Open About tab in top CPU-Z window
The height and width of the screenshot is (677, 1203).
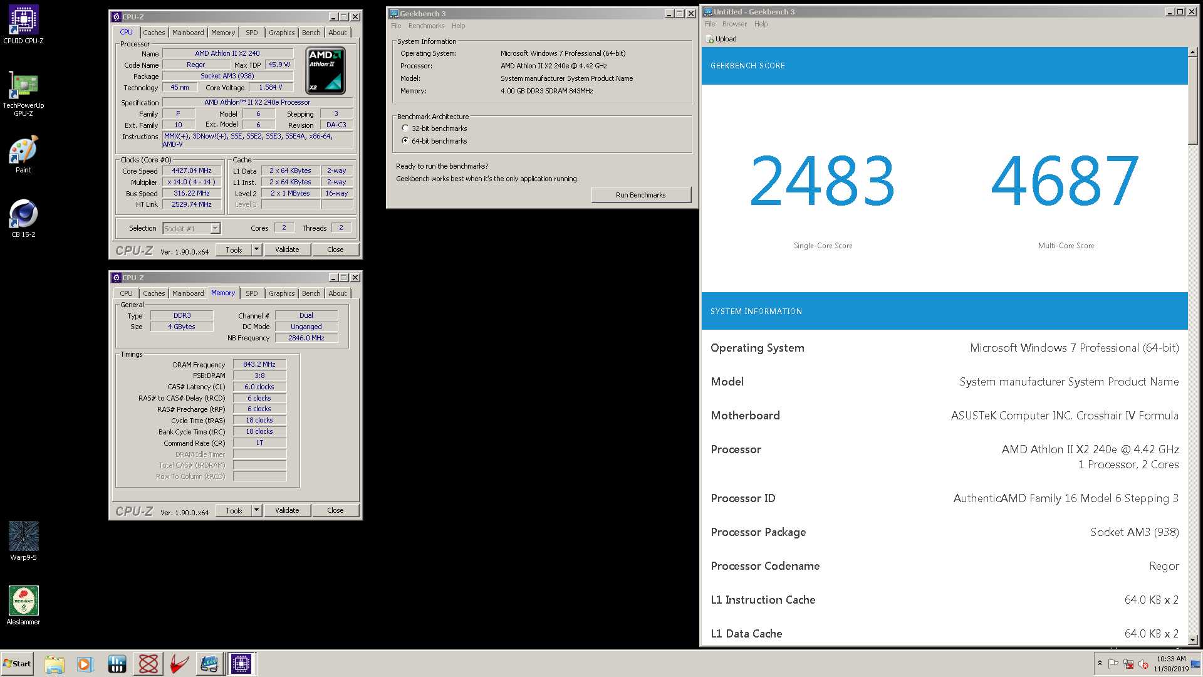337,33
